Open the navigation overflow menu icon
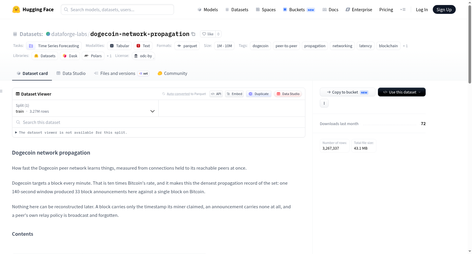Screen dimensions: 472x254 (403, 9)
